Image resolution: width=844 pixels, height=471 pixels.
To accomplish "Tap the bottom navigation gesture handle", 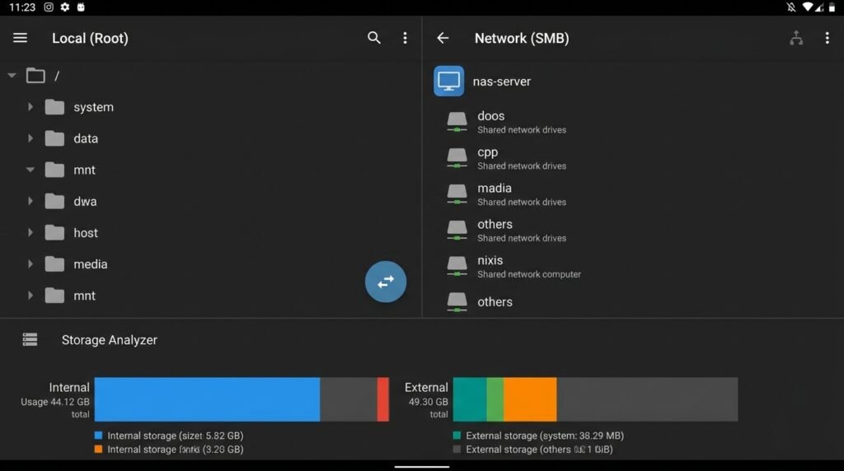I will pos(421,467).
